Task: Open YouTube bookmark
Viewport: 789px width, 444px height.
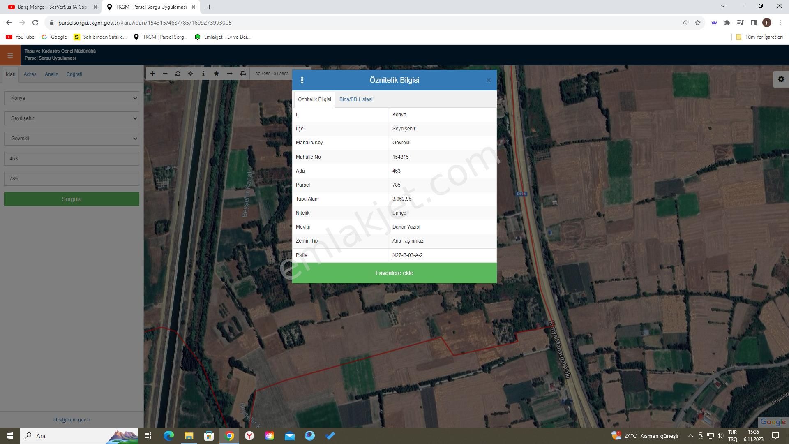Action: point(20,37)
